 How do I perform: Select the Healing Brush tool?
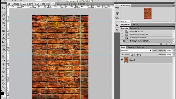pyautogui.click(x=4, y=31)
